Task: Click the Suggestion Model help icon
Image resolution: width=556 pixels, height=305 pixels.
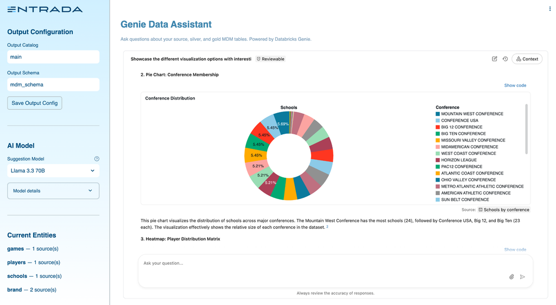Action: tap(97, 159)
